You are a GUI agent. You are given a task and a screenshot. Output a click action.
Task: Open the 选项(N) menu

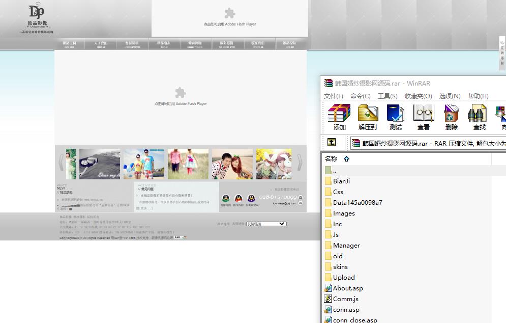(450, 96)
